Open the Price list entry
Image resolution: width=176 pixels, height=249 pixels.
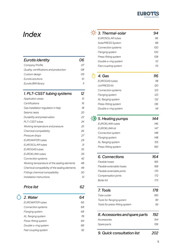[31, 187]
